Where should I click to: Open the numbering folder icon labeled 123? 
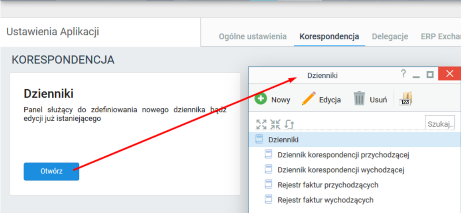[406, 98]
